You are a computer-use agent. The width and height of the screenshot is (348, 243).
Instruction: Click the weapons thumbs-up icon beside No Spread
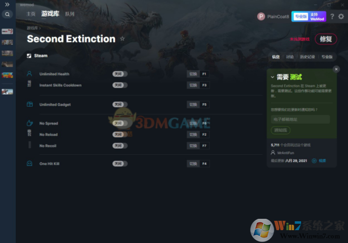point(30,123)
